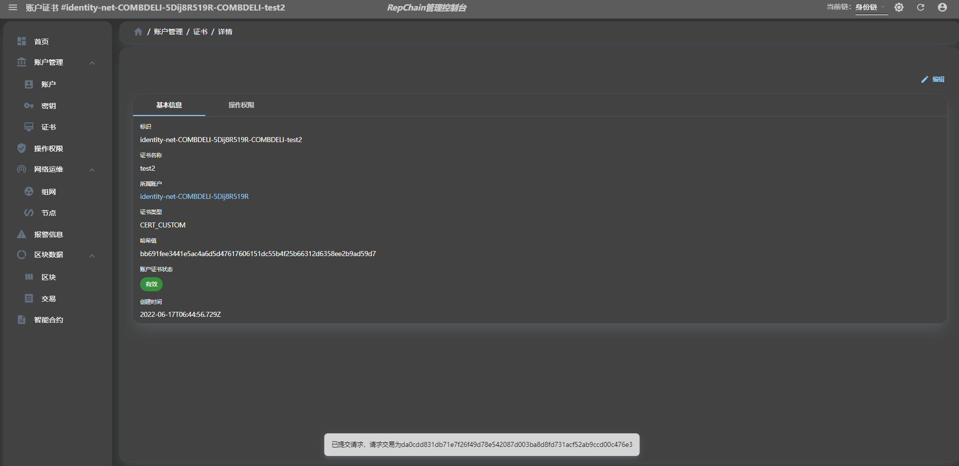Click the 网络运维 network icon
Screen dimensions: 959x466
tap(22, 169)
